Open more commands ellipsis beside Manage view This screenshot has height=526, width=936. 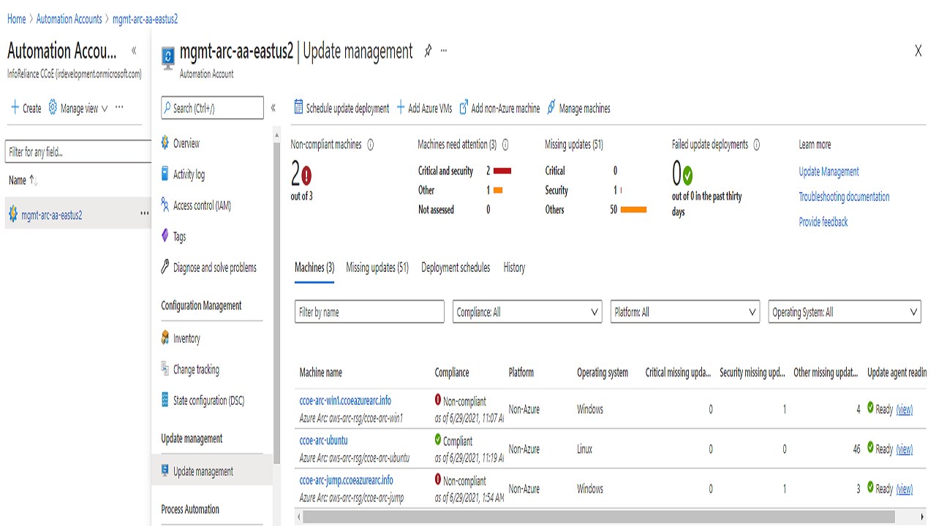point(119,107)
